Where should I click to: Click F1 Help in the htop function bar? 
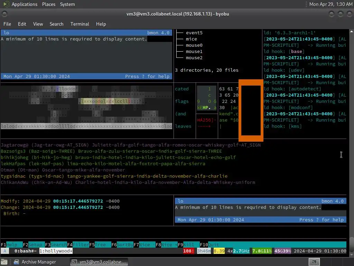click(11, 245)
